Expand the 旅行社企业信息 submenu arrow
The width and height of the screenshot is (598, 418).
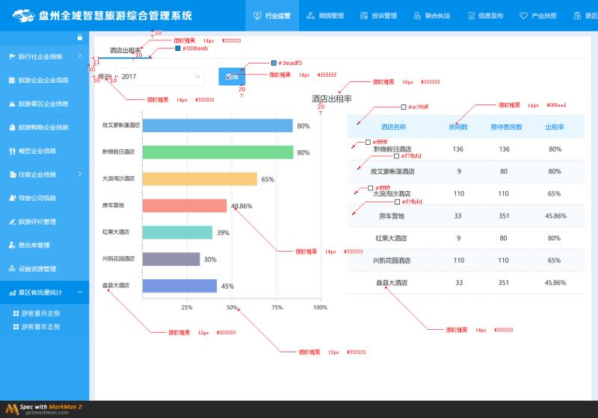click(79, 56)
